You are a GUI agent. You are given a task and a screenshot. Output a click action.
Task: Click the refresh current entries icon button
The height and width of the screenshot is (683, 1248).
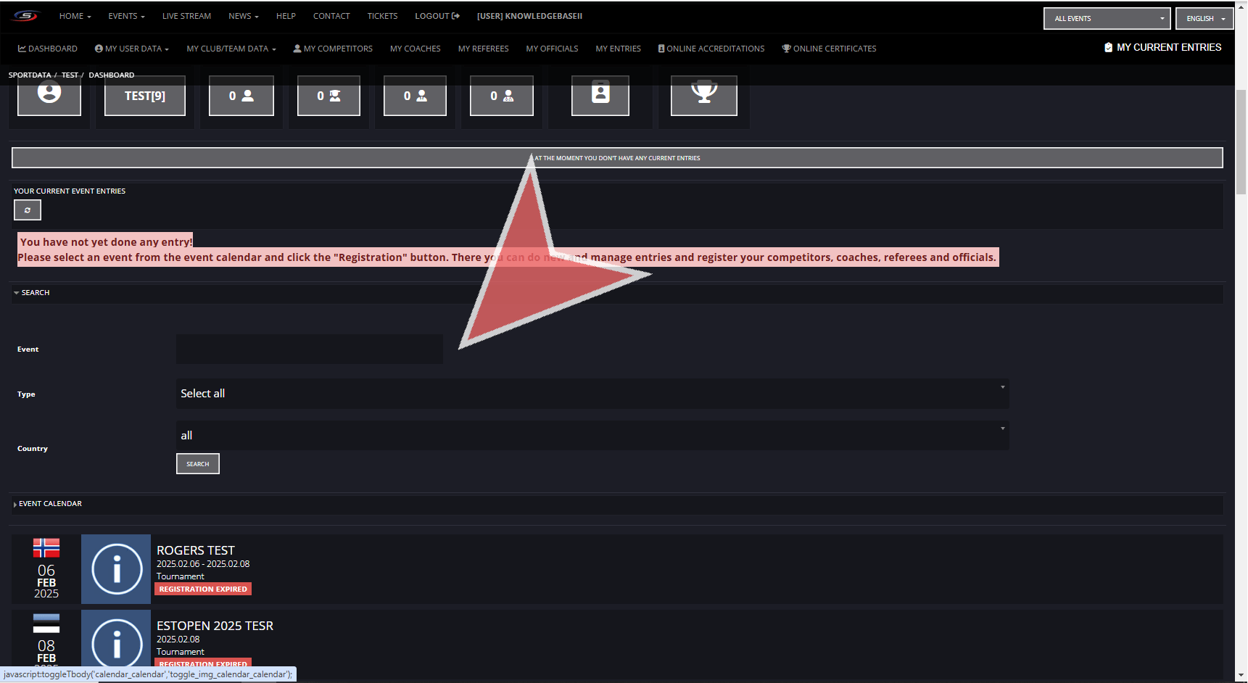click(28, 210)
